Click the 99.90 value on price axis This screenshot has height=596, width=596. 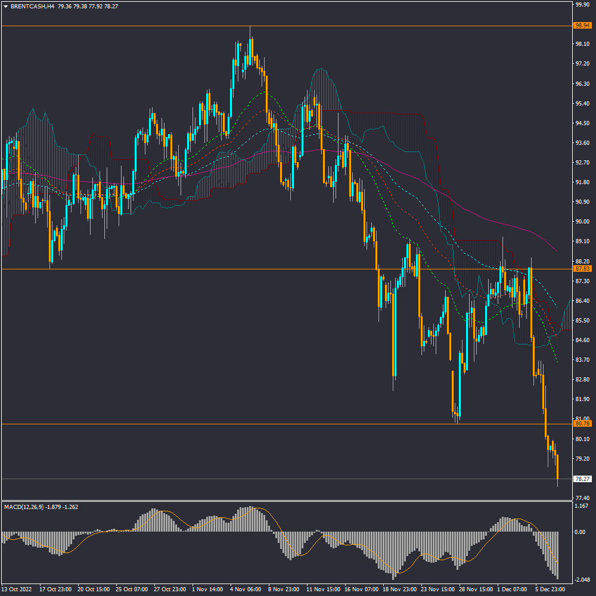click(582, 4)
